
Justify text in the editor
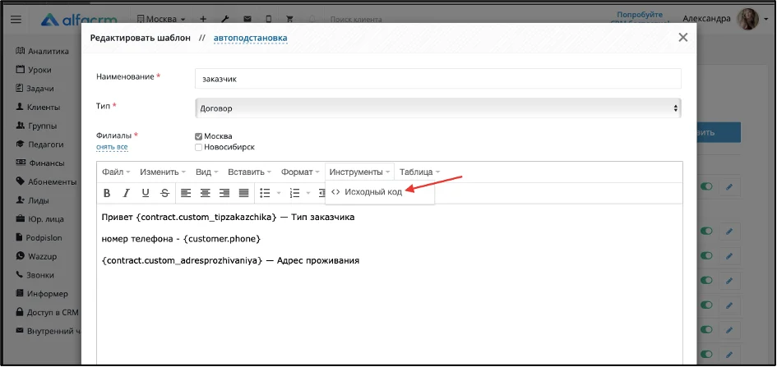click(x=244, y=194)
